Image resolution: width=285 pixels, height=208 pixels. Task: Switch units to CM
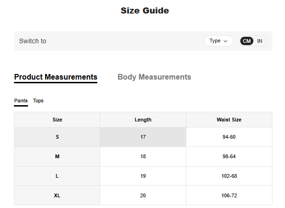coord(247,41)
